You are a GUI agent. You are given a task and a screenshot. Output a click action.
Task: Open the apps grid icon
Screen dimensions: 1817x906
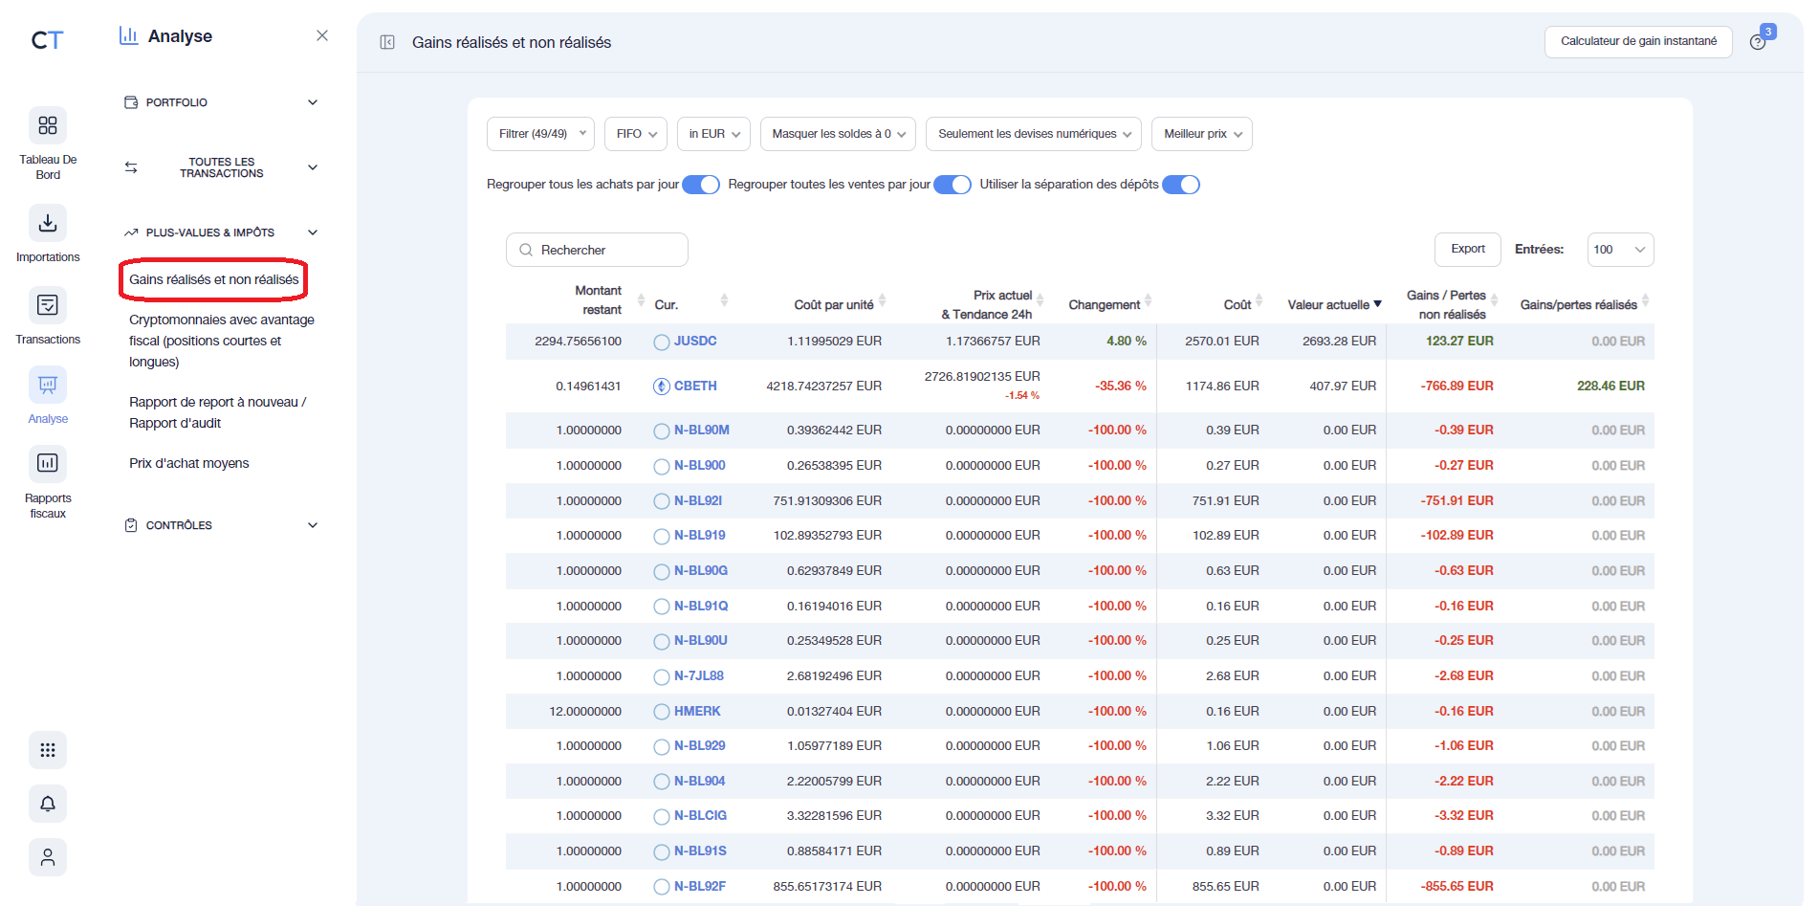coord(47,750)
